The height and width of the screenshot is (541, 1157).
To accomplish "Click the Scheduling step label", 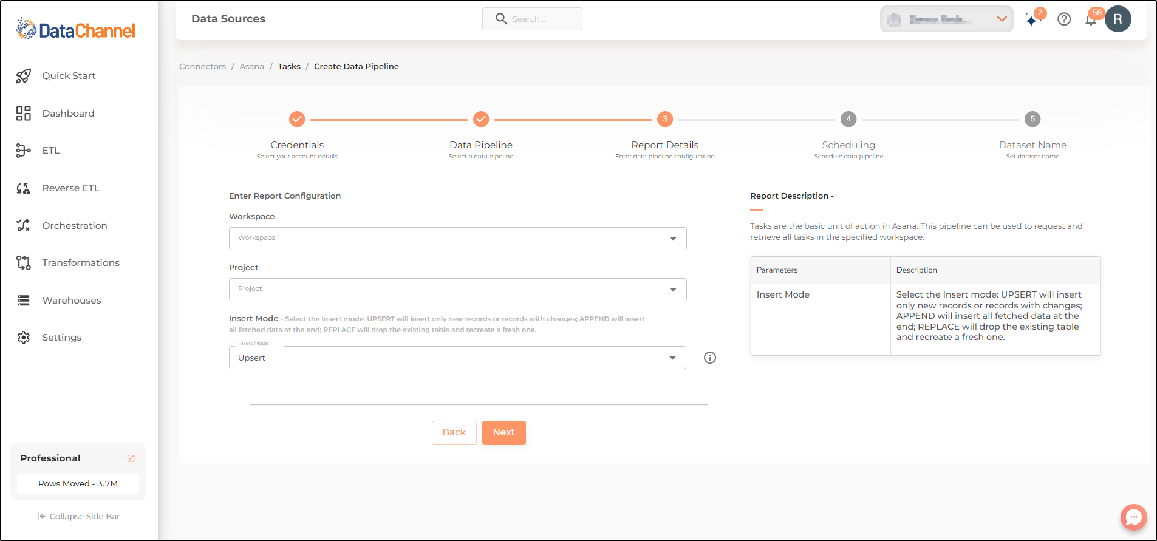I will pyautogui.click(x=848, y=145).
